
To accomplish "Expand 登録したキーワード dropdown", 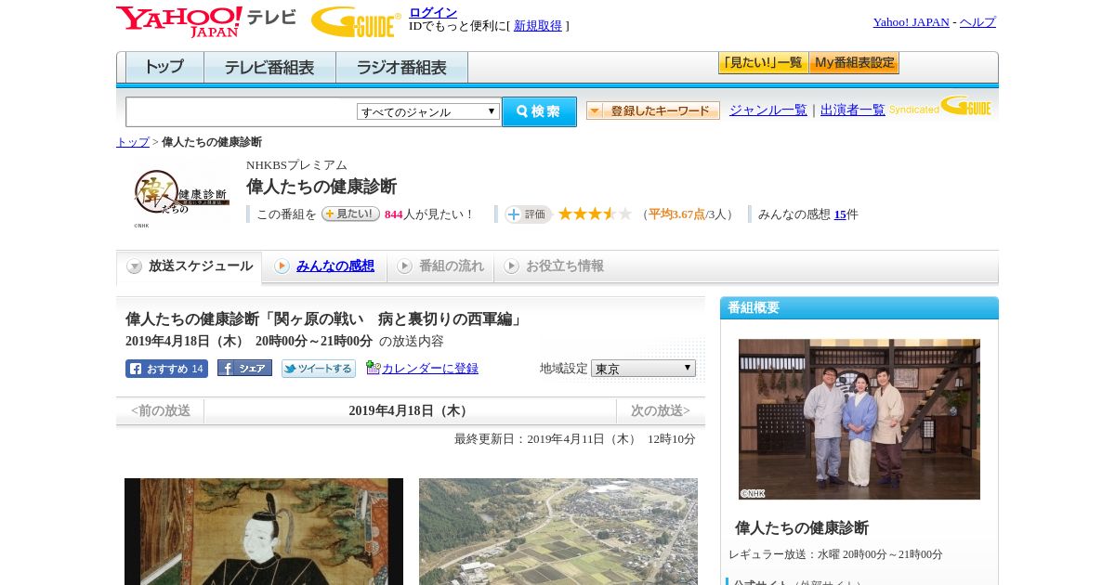I will 653,110.
